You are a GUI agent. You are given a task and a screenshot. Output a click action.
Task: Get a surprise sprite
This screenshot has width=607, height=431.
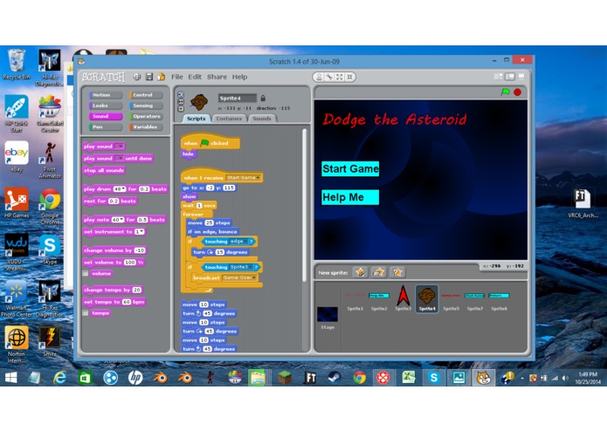[x=397, y=272]
